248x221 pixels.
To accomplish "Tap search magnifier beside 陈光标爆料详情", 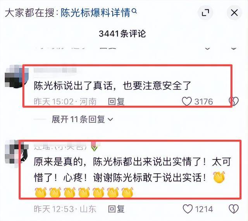I will tap(134, 11).
